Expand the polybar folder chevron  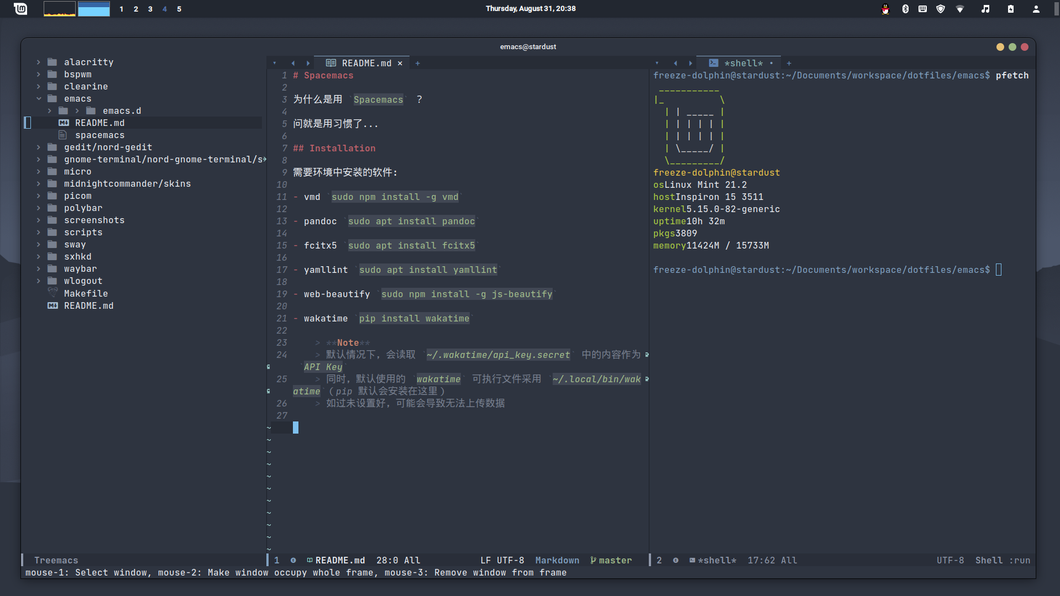pos(38,208)
